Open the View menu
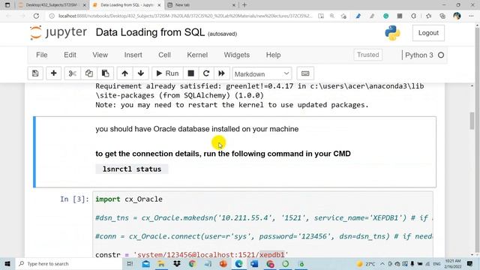This screenshot has width=480, height=270. tap(100, 55)
